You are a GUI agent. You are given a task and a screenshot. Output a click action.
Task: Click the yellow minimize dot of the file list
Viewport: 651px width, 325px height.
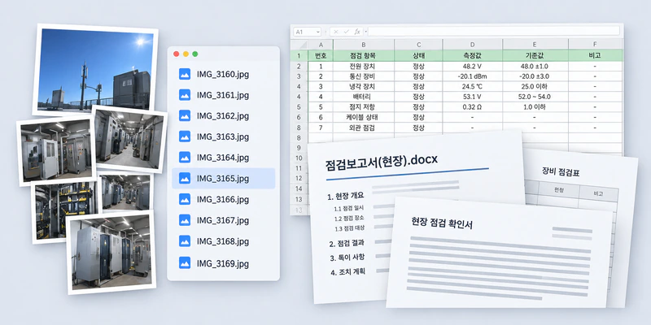pos(186,54)
